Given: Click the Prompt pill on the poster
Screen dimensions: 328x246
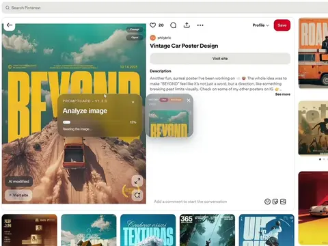Looking at the screenshot, I should (x=135, y=29).
